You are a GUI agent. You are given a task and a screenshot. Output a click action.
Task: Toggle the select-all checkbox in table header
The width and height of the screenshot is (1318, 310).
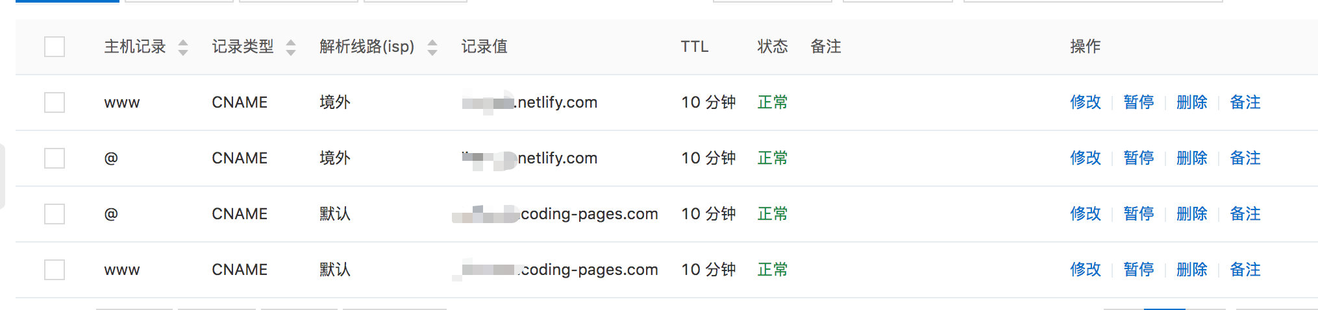pyautogui.click(x=55, y=47)
